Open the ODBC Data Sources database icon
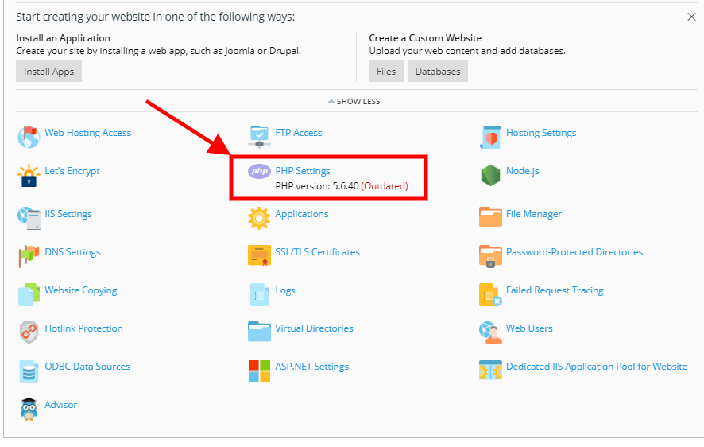 point(29,371)
